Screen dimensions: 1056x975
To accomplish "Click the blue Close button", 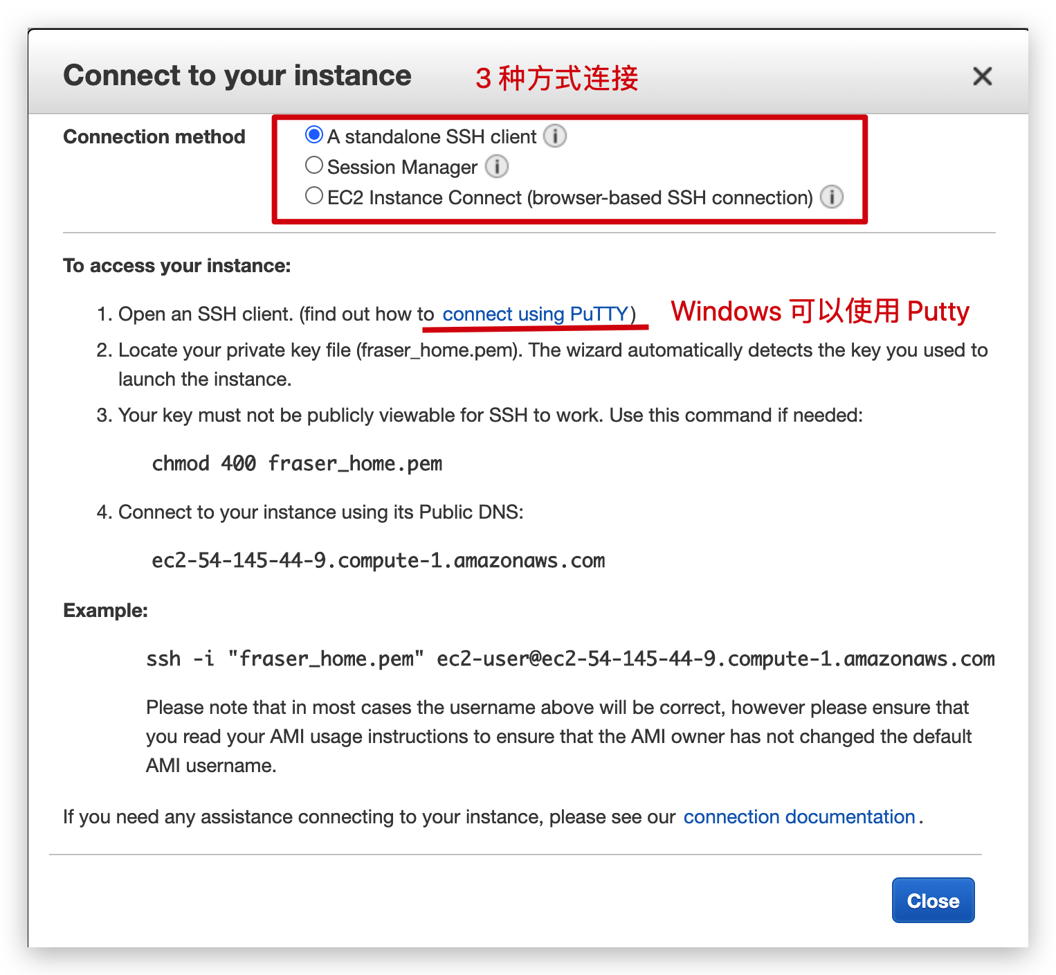I will pyautogui.click(x=934, y=900).
